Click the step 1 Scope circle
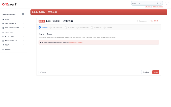The image size is (171, 107). (x=40, y=27)
